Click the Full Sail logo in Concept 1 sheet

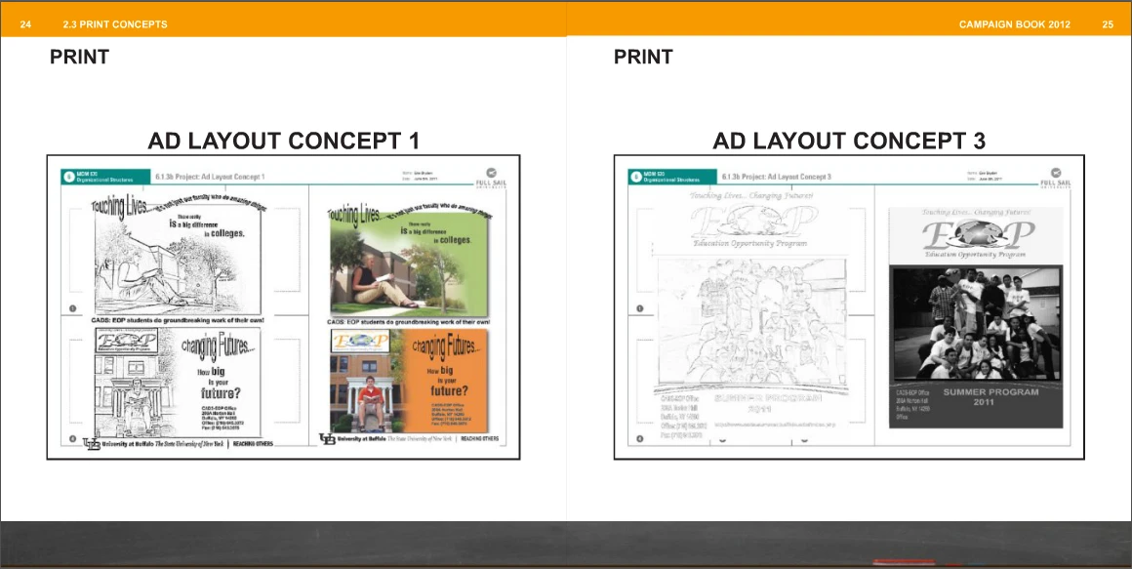491,178
